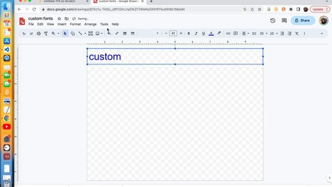Screen dimensions: 332x187
Task: Open the Insert menu
Action: [x=62, y=24]
